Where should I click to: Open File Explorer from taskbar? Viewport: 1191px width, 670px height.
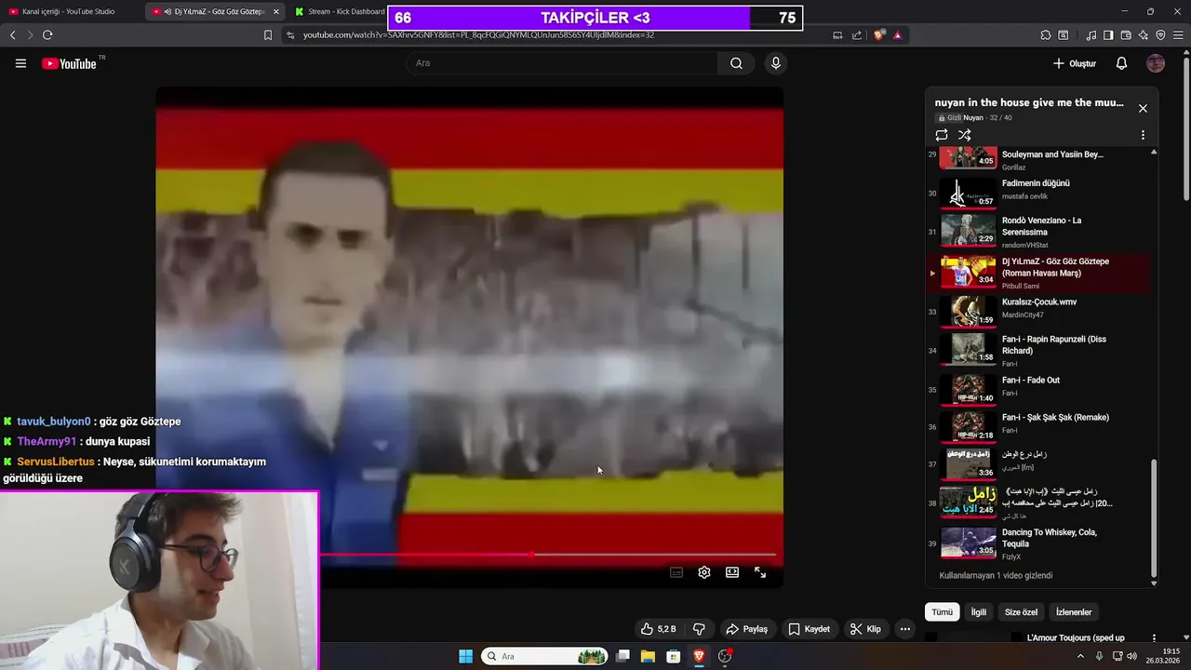click(x=648, y=656)
